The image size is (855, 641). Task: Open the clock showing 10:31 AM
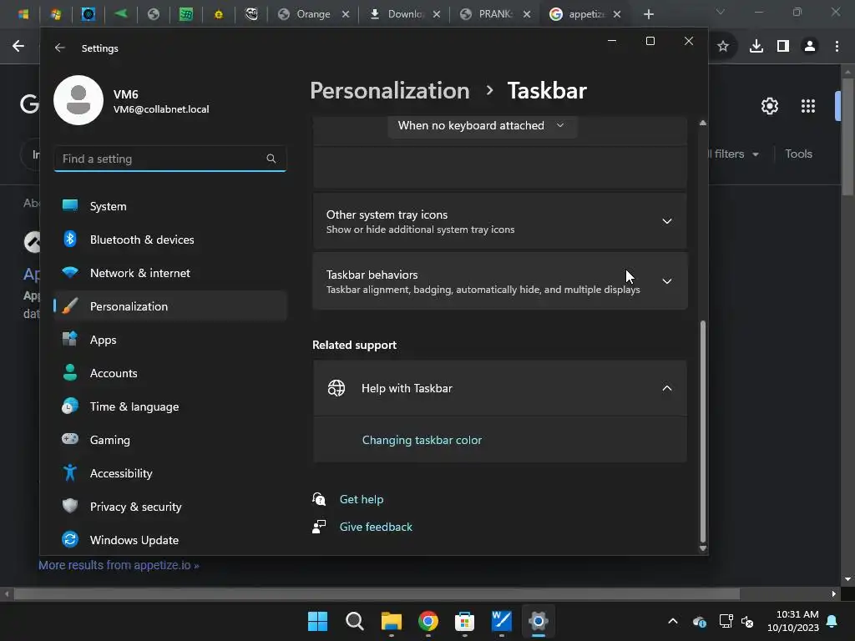(x=793, y=621)
